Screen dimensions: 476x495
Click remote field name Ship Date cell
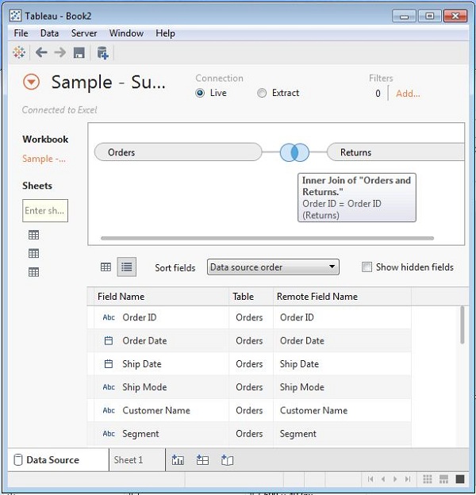point(342,364)
